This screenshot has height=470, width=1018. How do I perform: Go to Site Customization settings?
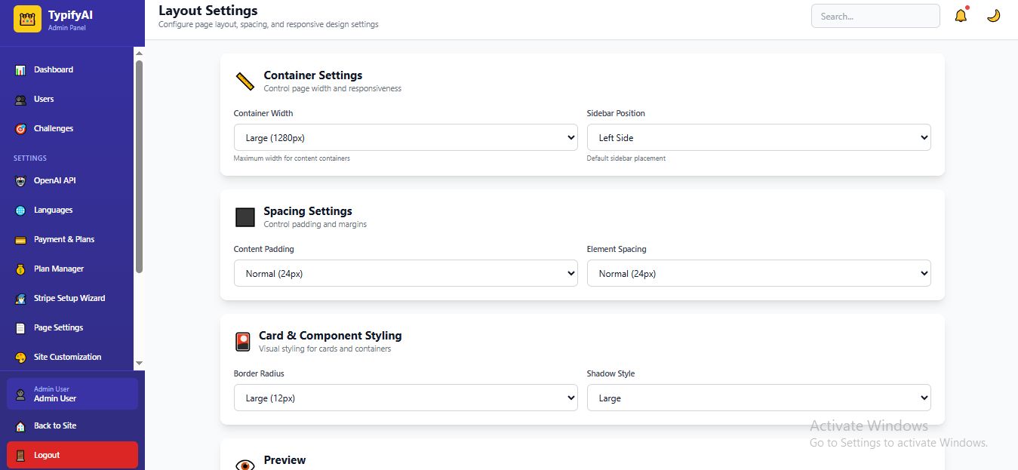pyautogui.click(x=67, y=358)
